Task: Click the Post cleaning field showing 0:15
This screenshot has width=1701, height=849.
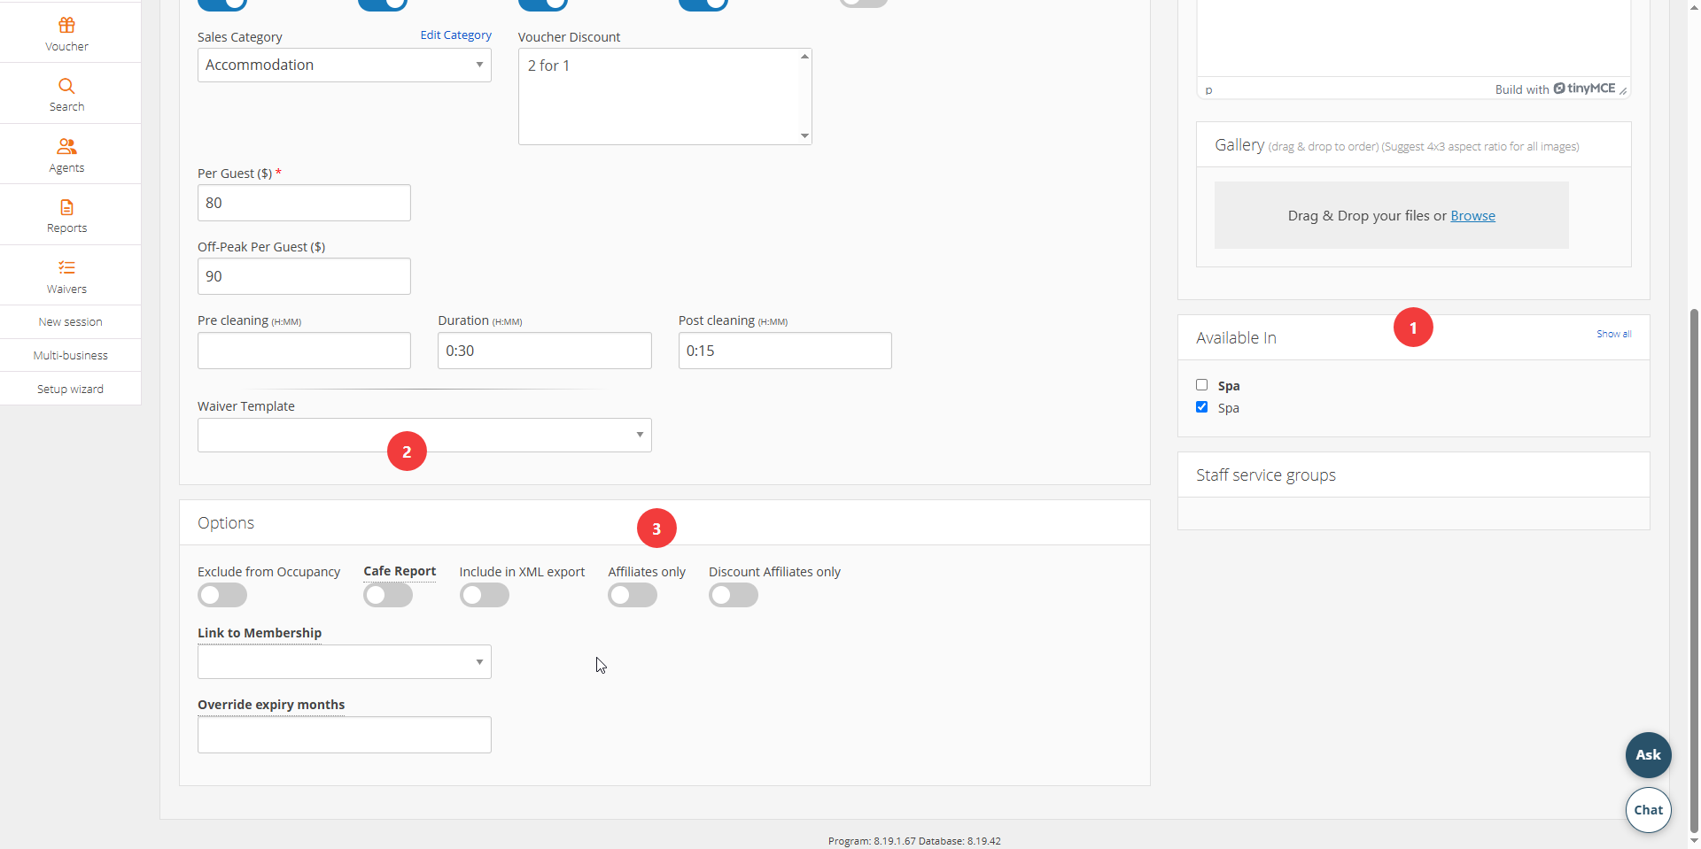Action: click(x=785, y=351)
